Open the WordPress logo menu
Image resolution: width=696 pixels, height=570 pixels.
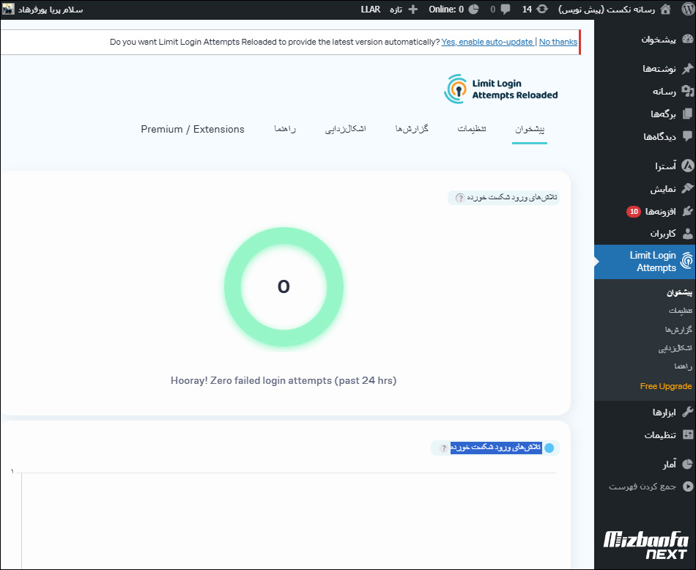click(x=687, y=10)
